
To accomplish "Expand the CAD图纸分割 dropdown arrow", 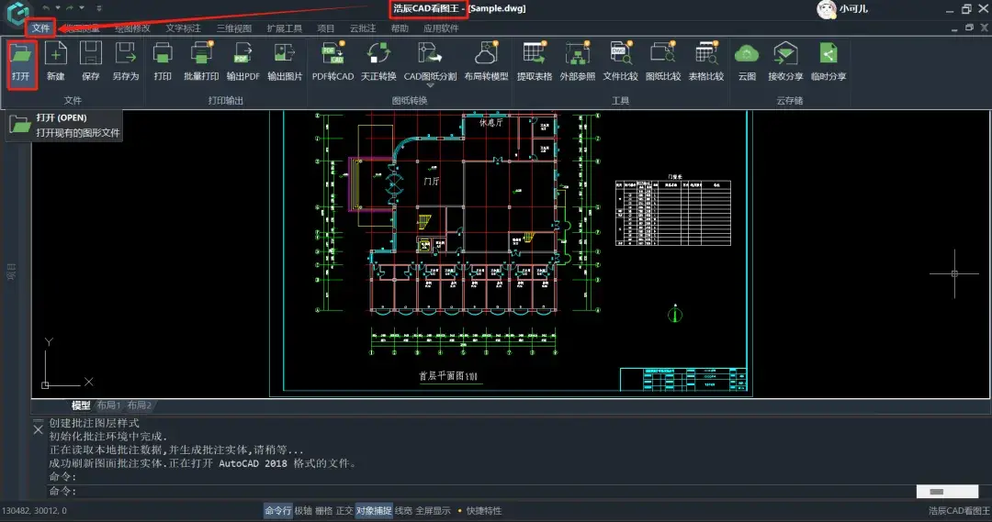I will (430, 85).
